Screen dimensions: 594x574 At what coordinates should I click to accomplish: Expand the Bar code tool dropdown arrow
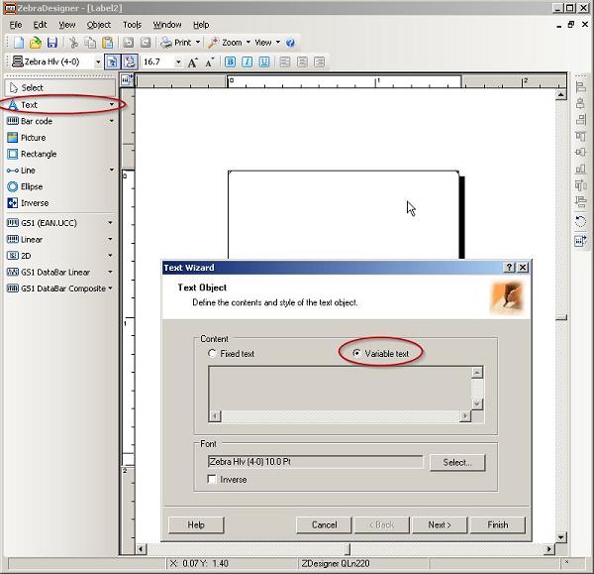pos(112,121)
